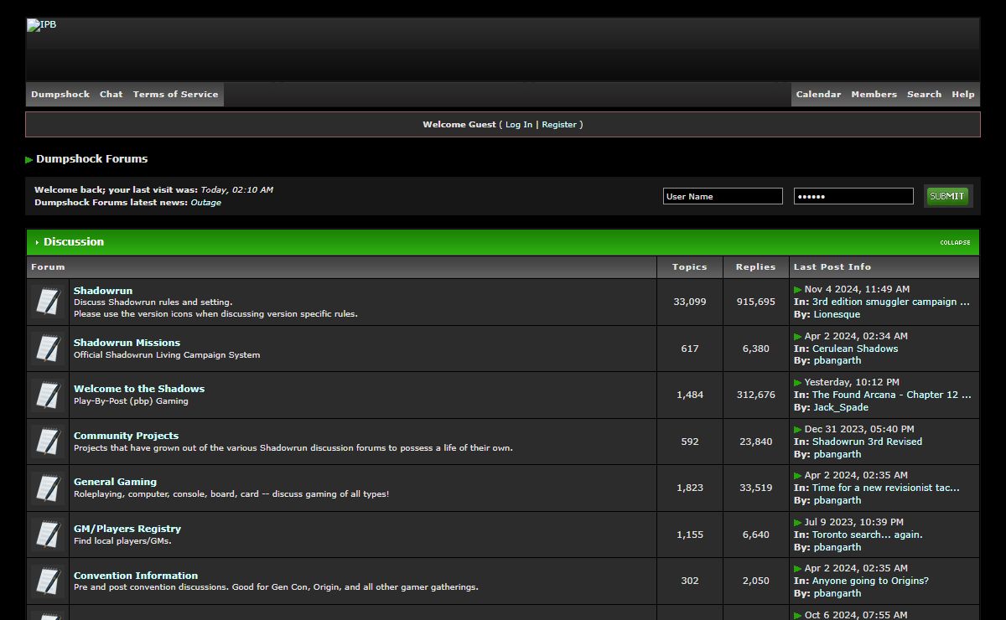Click the green arrow beside Dumpshock Forums
Viewport: 1006px width, 620px height.
click(x=29, y=159)
